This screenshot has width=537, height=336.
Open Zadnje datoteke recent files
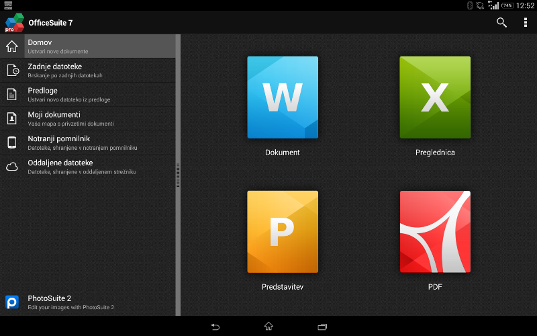pyautogui.click(x=87, y=71)
